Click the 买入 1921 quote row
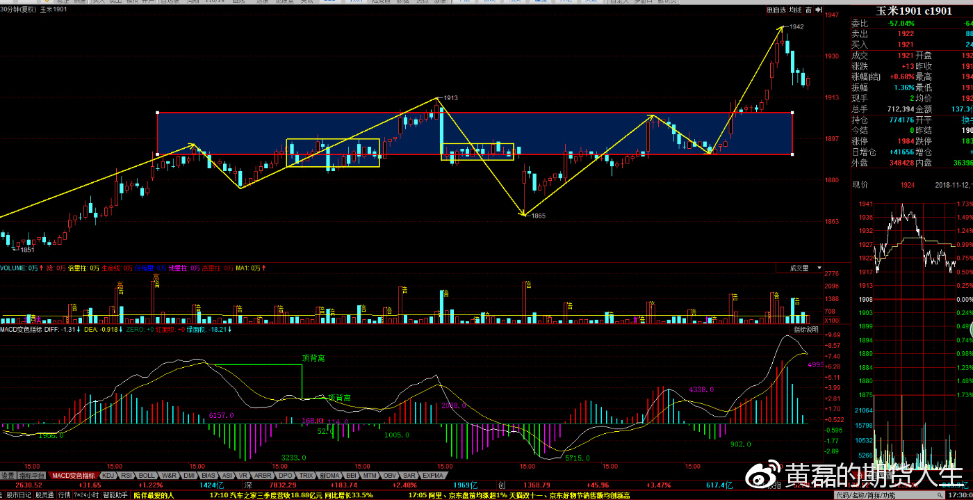 point(912,45)
